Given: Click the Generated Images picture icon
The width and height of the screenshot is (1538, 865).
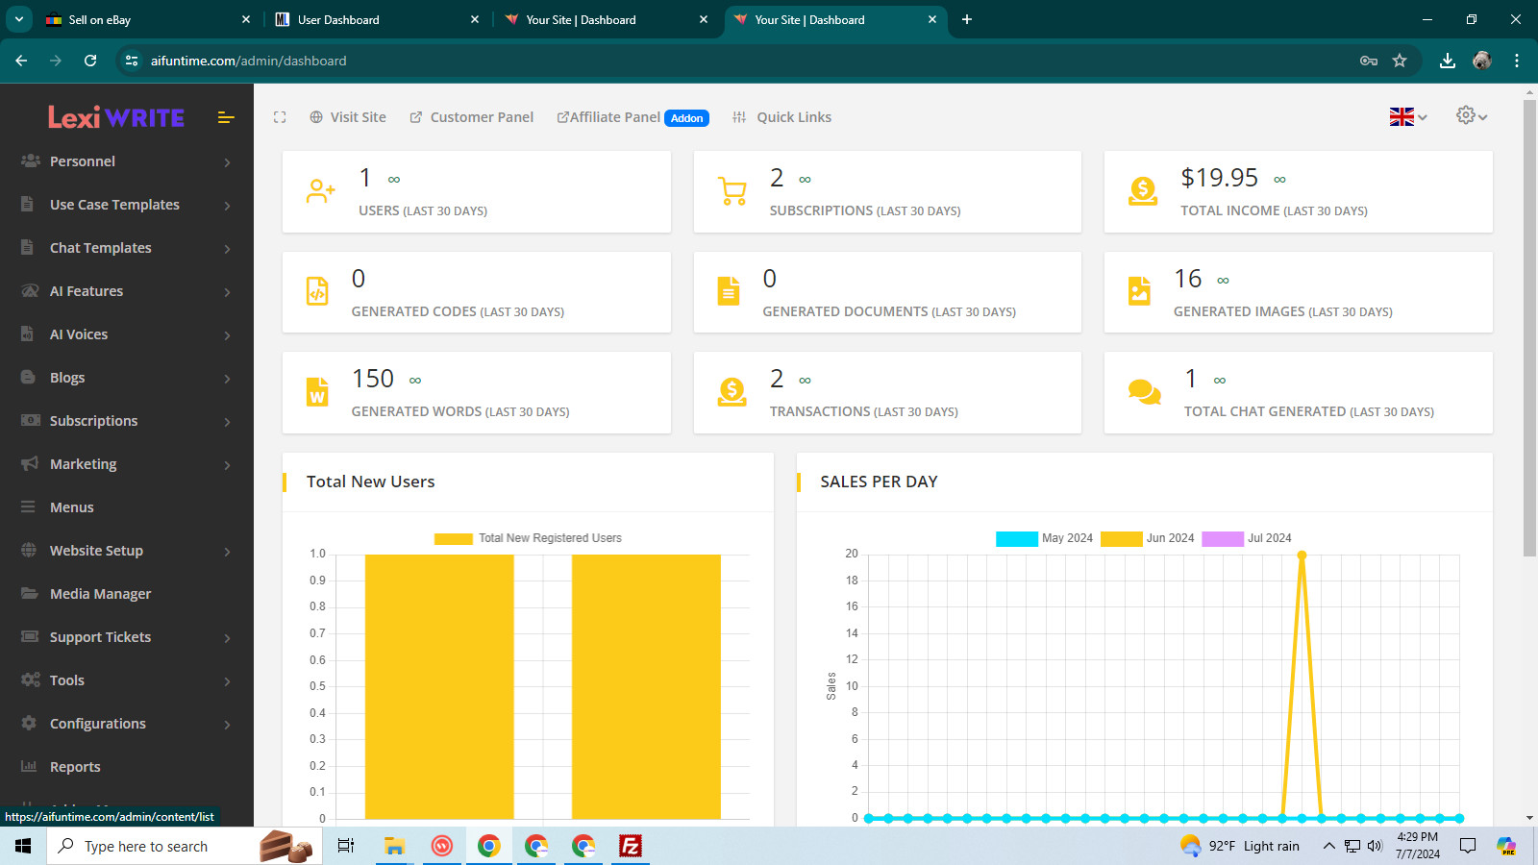Looking at the screenshot, I should click(x=1139, y=291).
